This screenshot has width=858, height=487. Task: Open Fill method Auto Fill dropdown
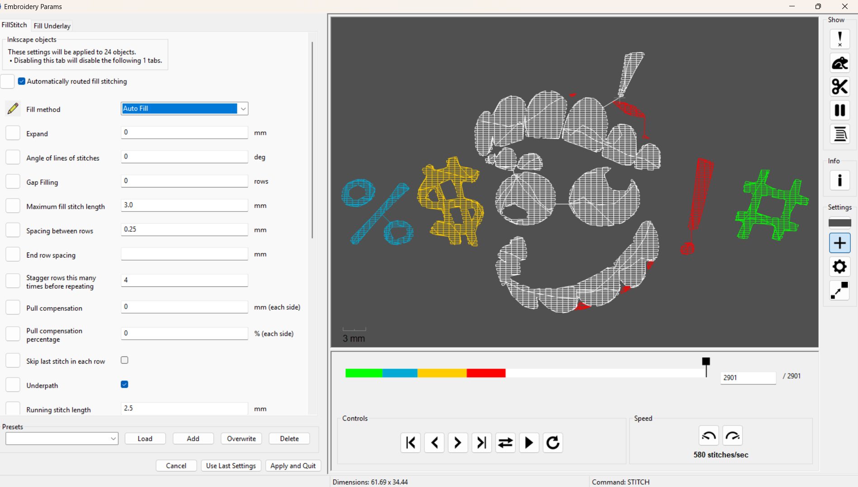click(x=184, y=108)
